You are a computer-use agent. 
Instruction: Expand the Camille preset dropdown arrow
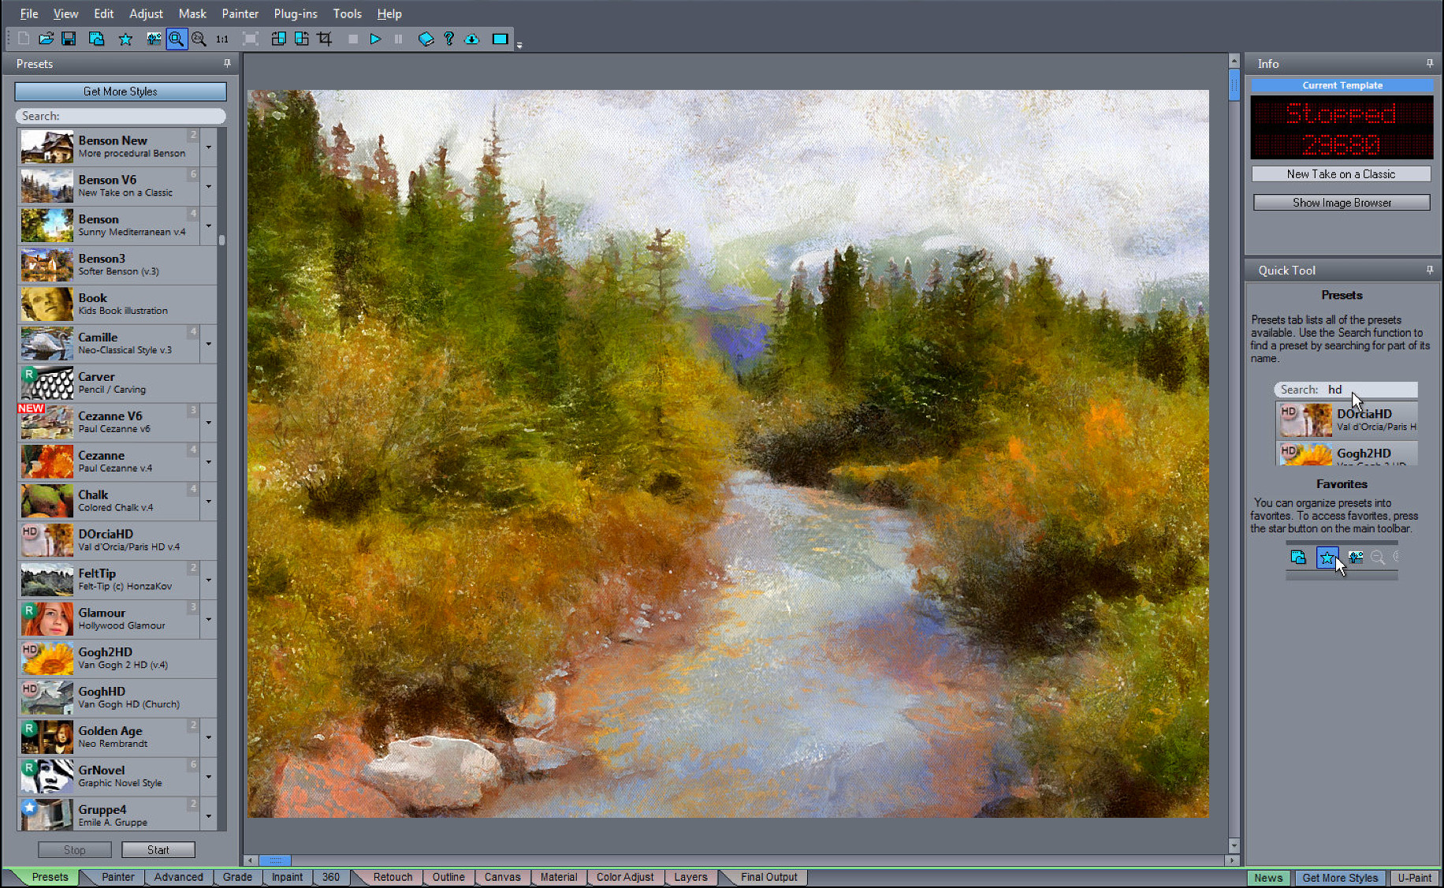[208, 343]
